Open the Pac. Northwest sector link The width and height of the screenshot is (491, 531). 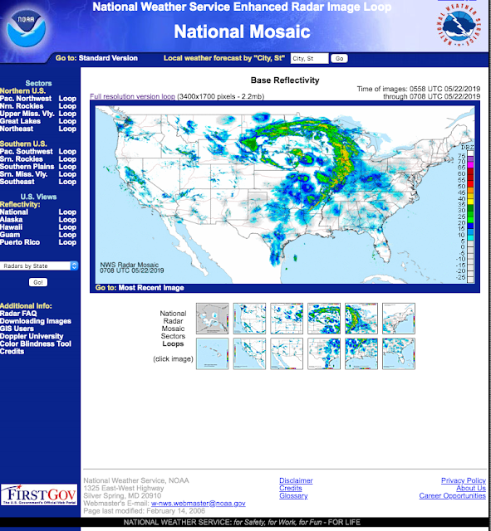click(26, 99)
